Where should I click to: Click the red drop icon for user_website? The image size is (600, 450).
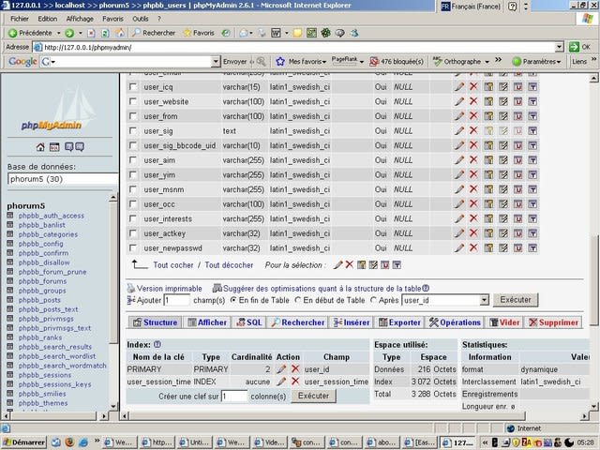point(473,101)
